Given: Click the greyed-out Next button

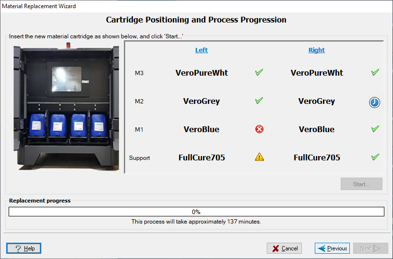Looking at the screenshot, I should [x=370, y=248].
